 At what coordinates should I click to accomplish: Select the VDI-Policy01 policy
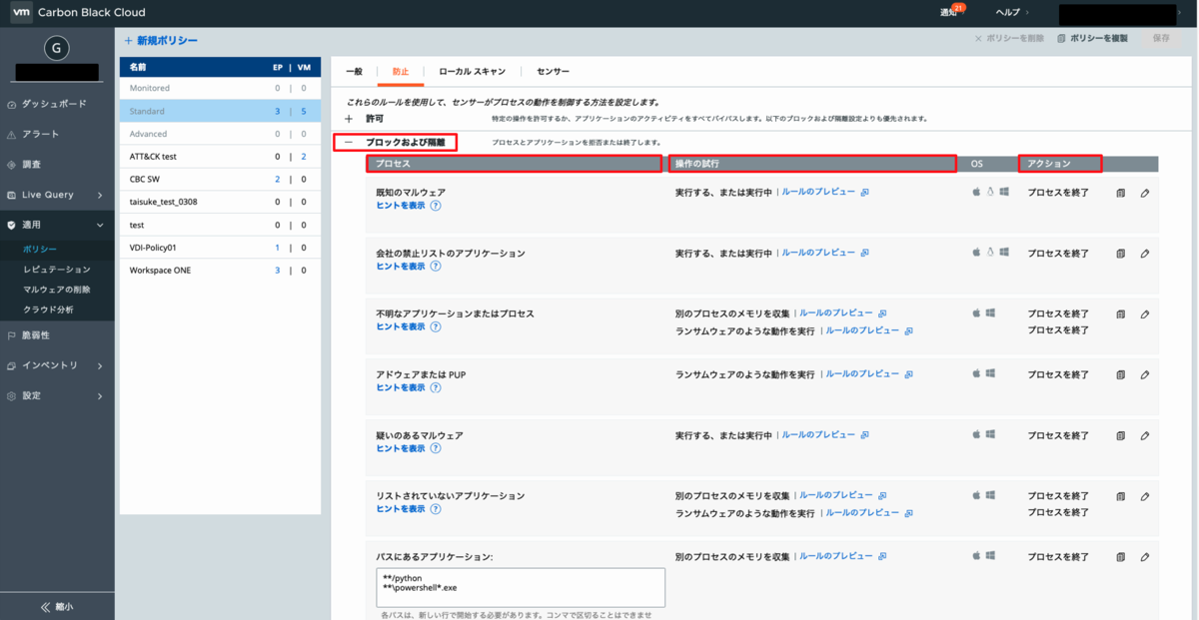pyautogui.click(x=220, y=248)
